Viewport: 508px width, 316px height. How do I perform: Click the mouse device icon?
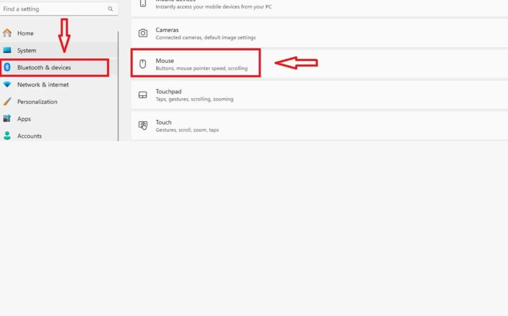[143, 64]
